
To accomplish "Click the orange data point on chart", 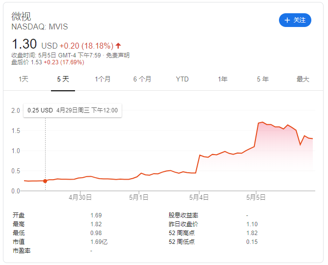I will [x=45, y=181].
